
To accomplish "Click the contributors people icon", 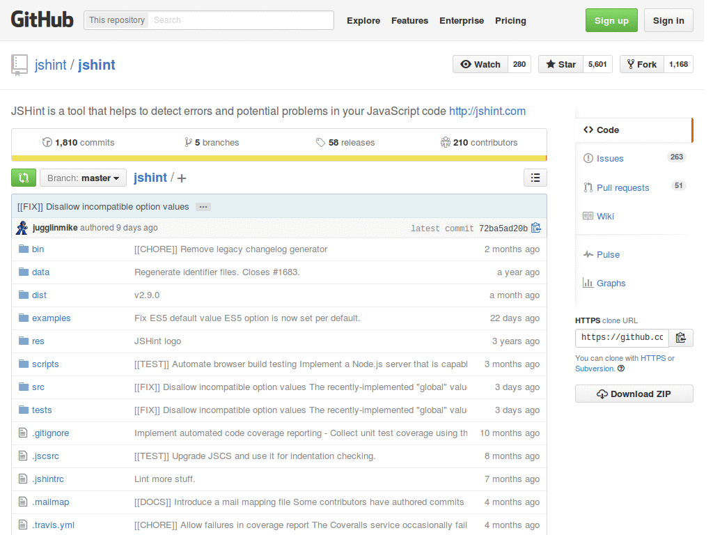I will click(x=445, y=142).
